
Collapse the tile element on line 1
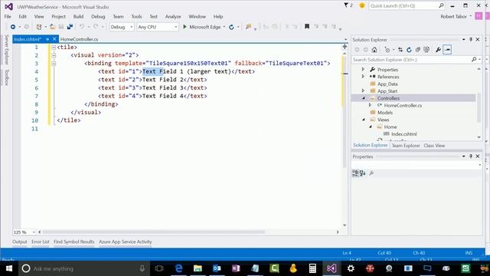[x=54, y=48]
